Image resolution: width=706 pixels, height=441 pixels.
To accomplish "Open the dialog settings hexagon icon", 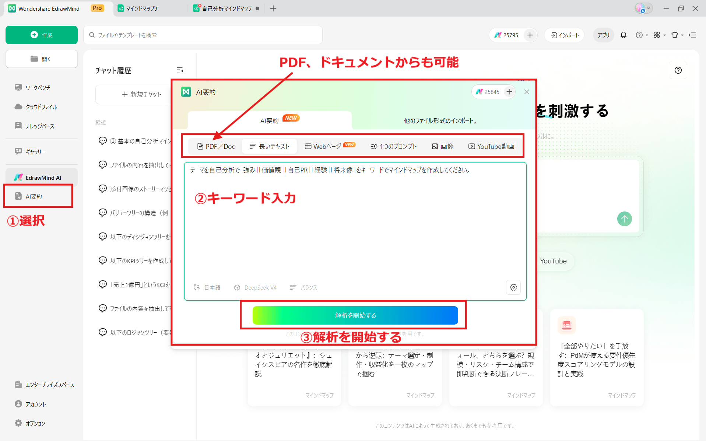I will click(513, 287).
